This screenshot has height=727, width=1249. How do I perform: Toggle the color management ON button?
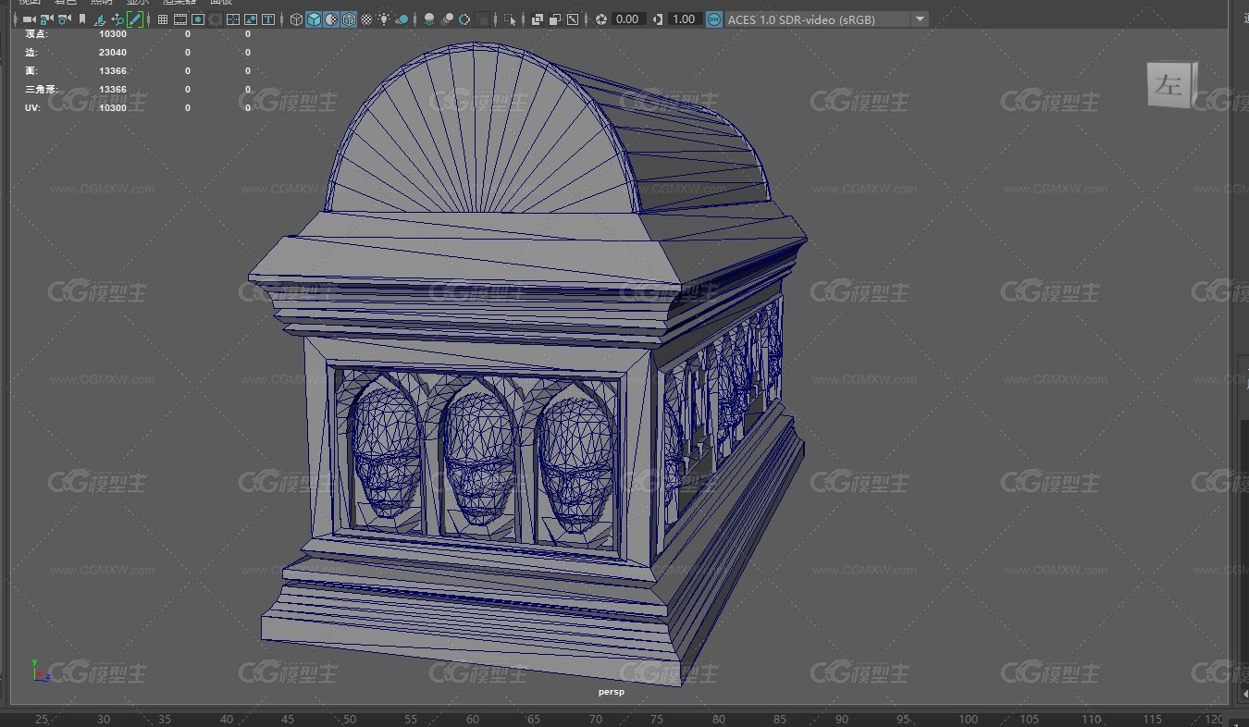click(x=714, y=19)
